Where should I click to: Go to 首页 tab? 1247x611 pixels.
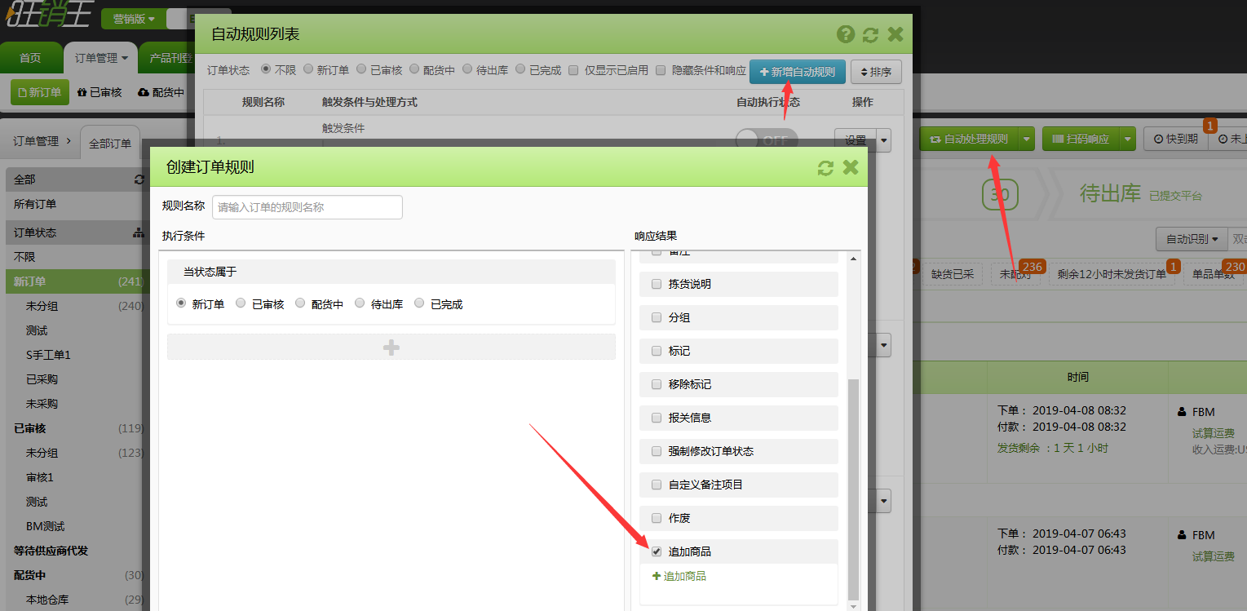31,58
